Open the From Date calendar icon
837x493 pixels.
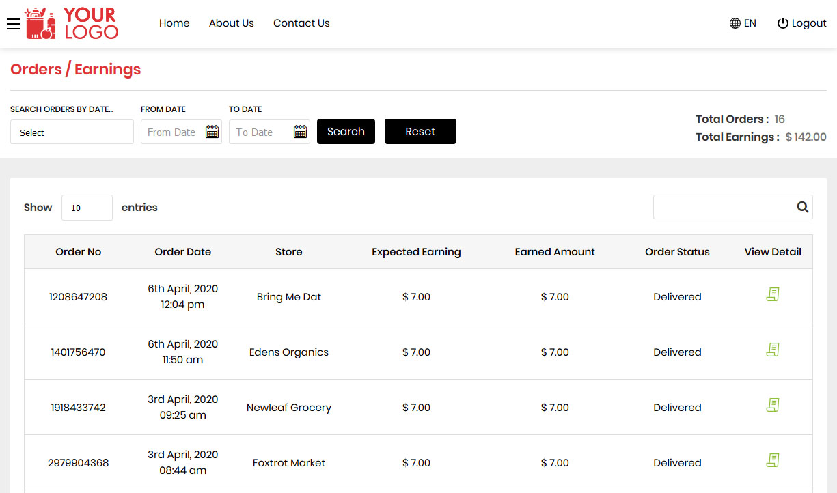(212, 132)
